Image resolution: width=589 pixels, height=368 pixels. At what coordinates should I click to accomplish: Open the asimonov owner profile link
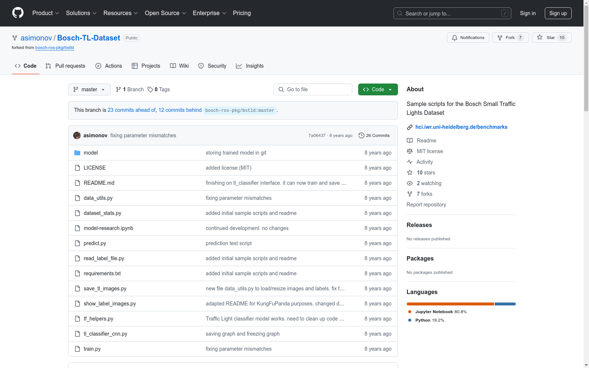coord(36,38)
